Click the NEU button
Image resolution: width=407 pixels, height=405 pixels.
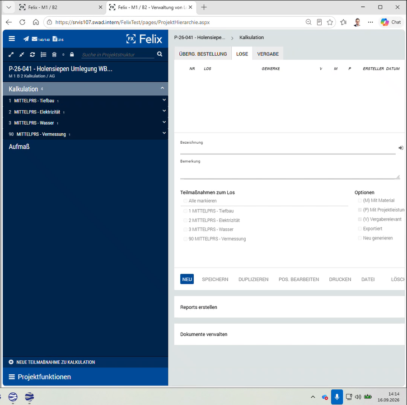tap(187, 279)
